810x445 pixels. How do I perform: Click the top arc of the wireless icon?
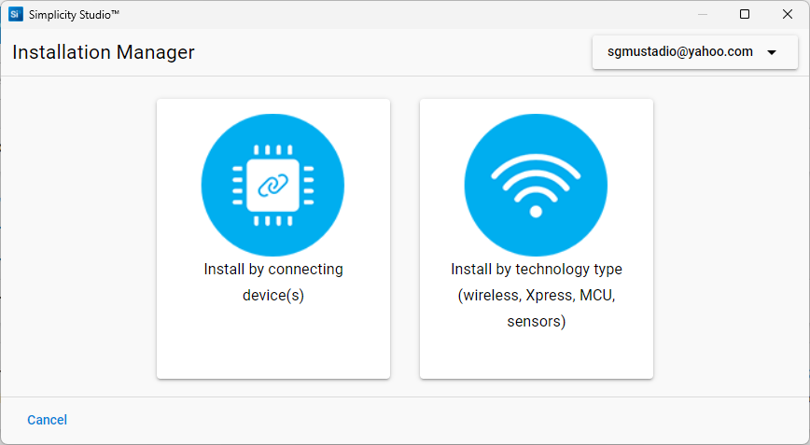[x=536, y=160]
